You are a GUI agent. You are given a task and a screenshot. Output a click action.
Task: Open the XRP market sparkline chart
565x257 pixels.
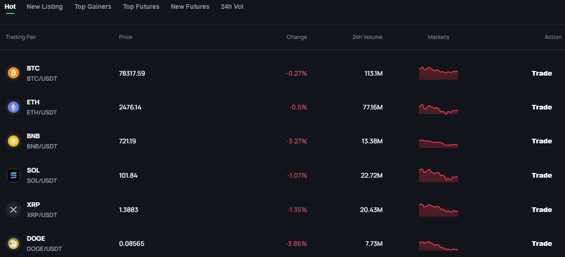(438, 210)
